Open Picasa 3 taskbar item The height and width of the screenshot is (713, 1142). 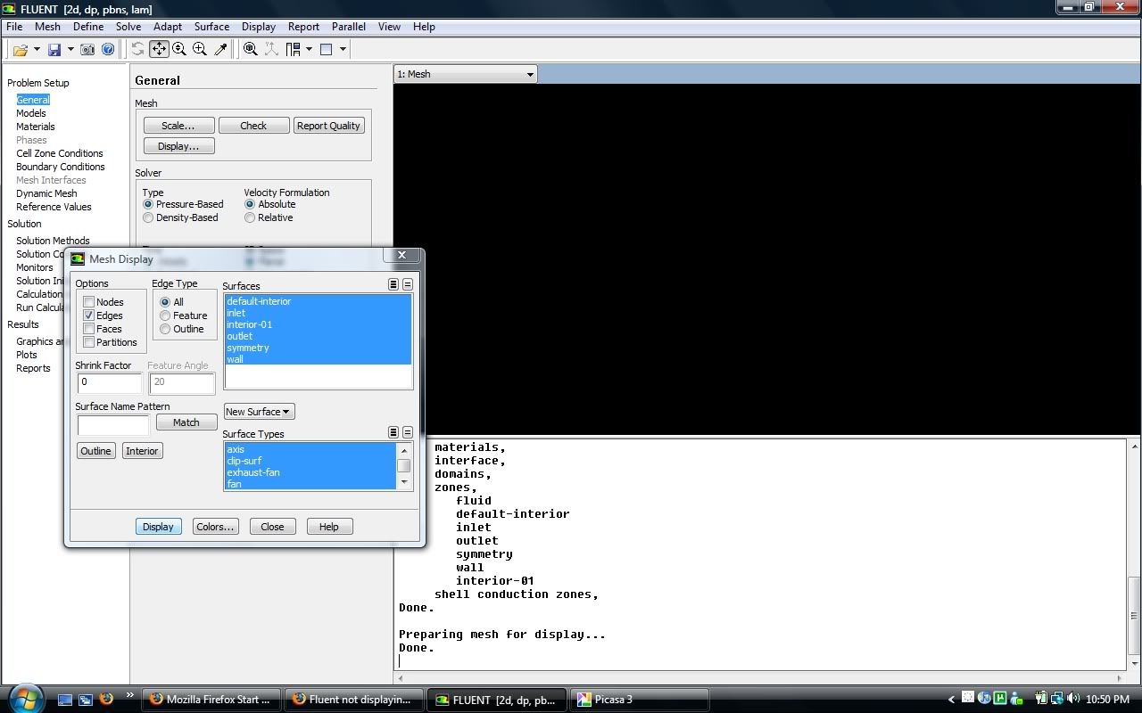pos(640,700)
